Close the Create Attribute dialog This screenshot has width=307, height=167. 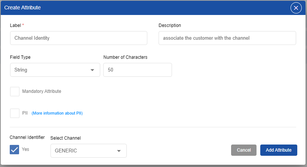pyautogui.click(x=296, y=8)
